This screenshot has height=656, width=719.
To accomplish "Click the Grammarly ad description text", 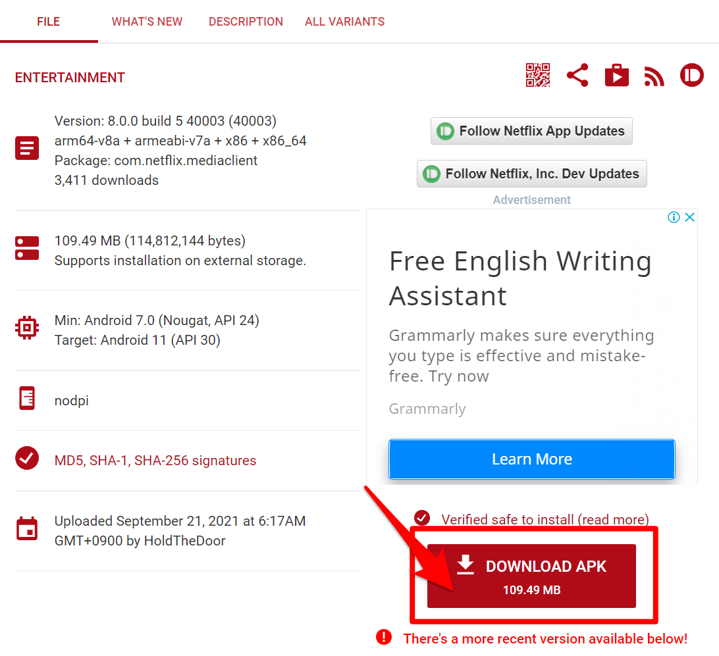I will click(521, 355).
